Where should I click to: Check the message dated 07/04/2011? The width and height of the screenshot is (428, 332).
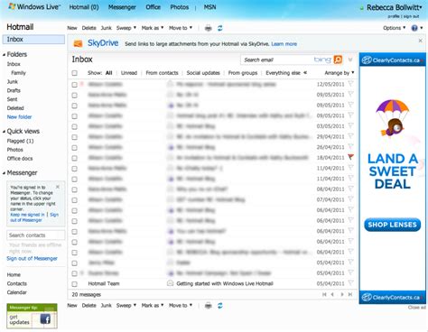click(75, 200)
